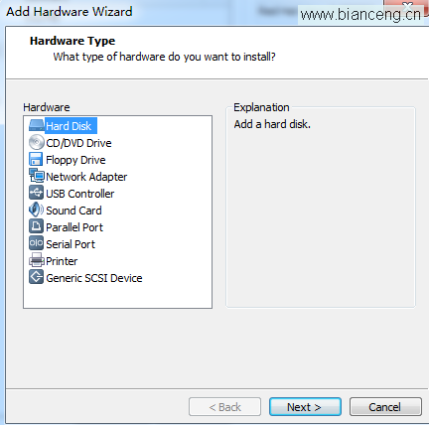Click the disabled Back button

(224, 407)
